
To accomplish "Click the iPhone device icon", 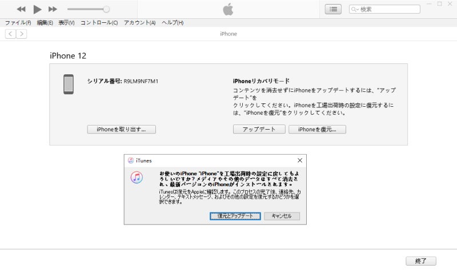I will (69, 84).
